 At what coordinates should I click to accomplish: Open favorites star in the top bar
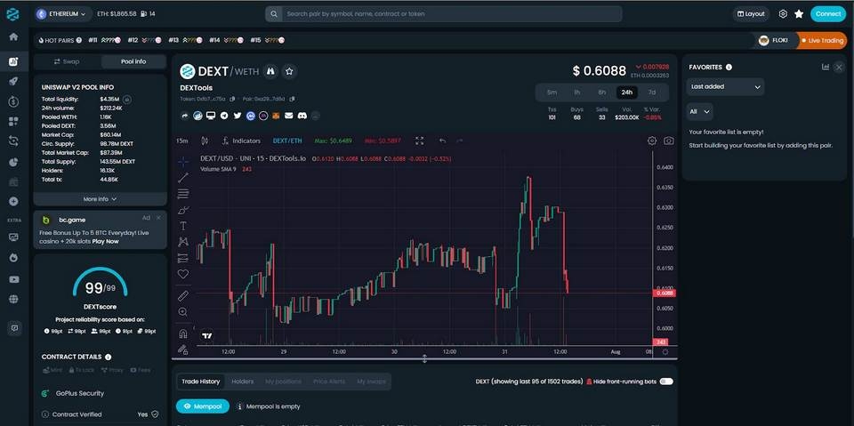click(799, 14)
